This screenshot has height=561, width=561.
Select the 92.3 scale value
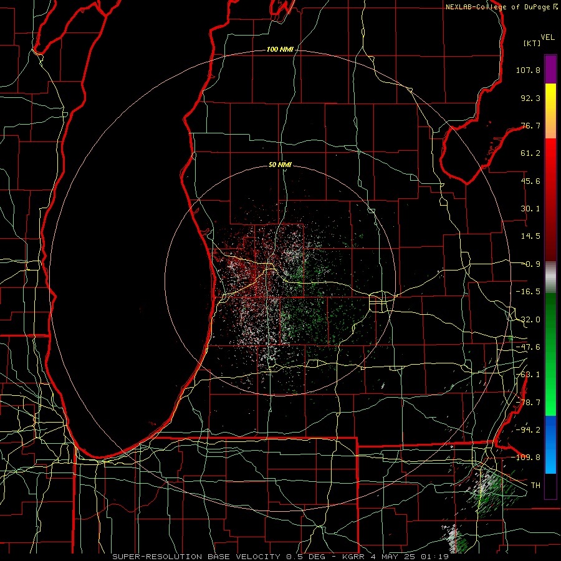(530, 98)
